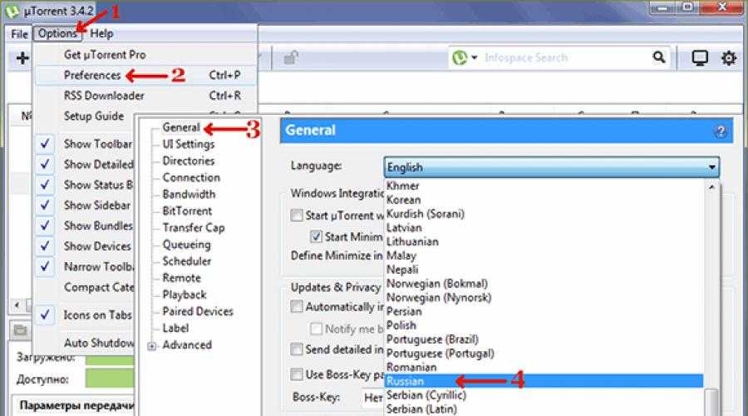The height and width of the screenshot is (416, 748).
Task: Select Playback in preferences tree
Action: (x=185, y=295)
